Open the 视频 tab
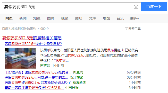Screen dimensions: 168x93 click(x=65, y=18)
